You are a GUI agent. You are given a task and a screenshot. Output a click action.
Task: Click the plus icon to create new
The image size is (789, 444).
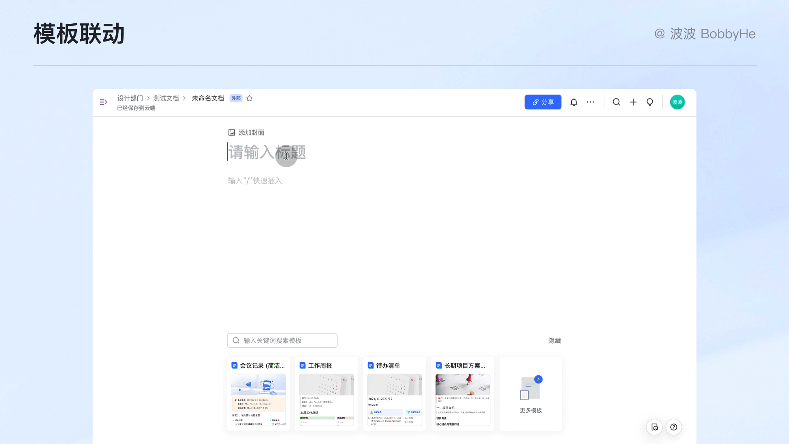pyautogui.click(x=633, y=102)
